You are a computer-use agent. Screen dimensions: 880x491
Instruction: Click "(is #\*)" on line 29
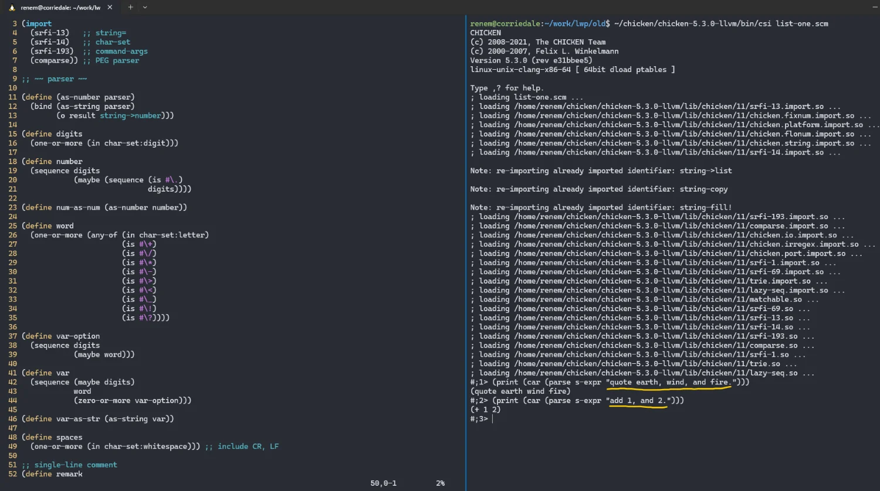pyautogui.click(x=139, y=262)
